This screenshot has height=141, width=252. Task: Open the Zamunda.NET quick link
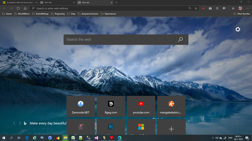click(80, 106)
